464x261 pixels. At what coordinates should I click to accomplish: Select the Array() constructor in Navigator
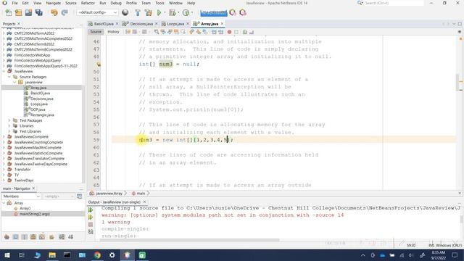(25, 208)
